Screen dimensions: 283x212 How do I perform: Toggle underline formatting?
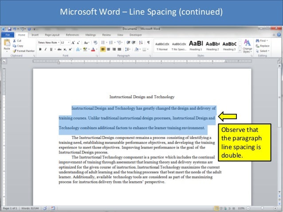51,50
